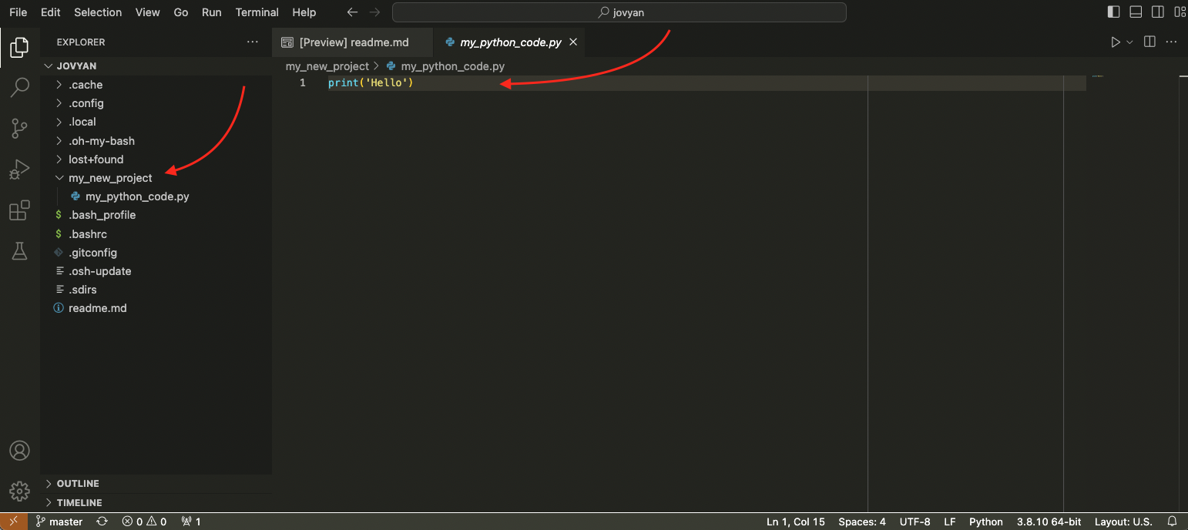Open the Extensions view

coord(19,210)
